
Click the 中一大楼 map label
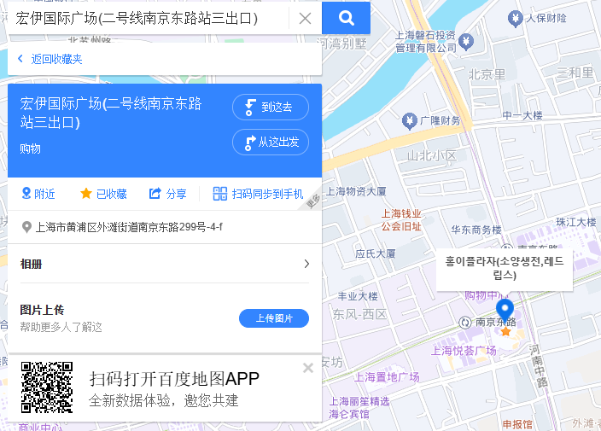(x=522, y=115)
